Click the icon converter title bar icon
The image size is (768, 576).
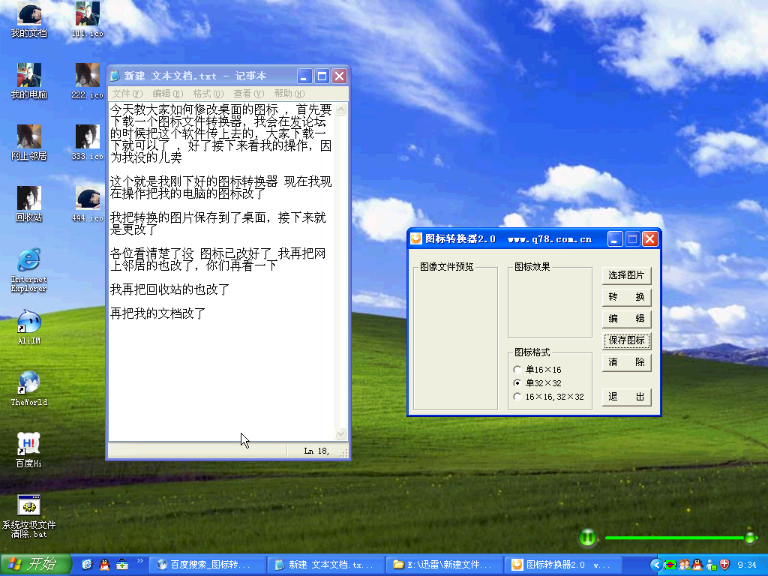tap(416, 238)
